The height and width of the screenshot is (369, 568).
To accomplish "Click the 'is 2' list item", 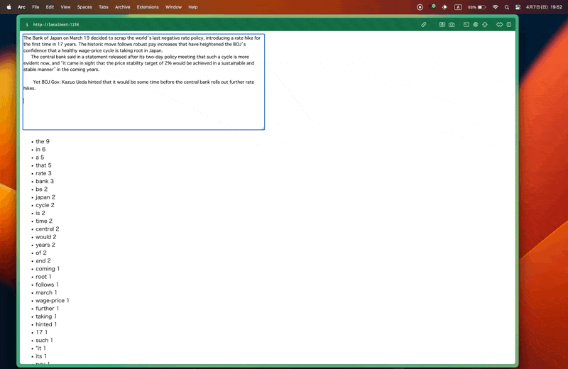I will 40,213.
